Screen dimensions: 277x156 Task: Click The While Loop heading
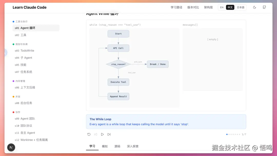(x=100, y=119)
